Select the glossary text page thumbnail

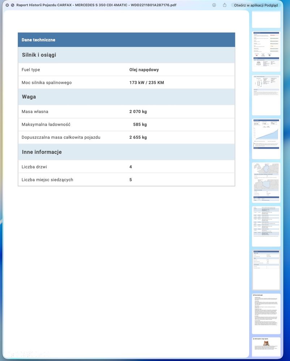266,314
